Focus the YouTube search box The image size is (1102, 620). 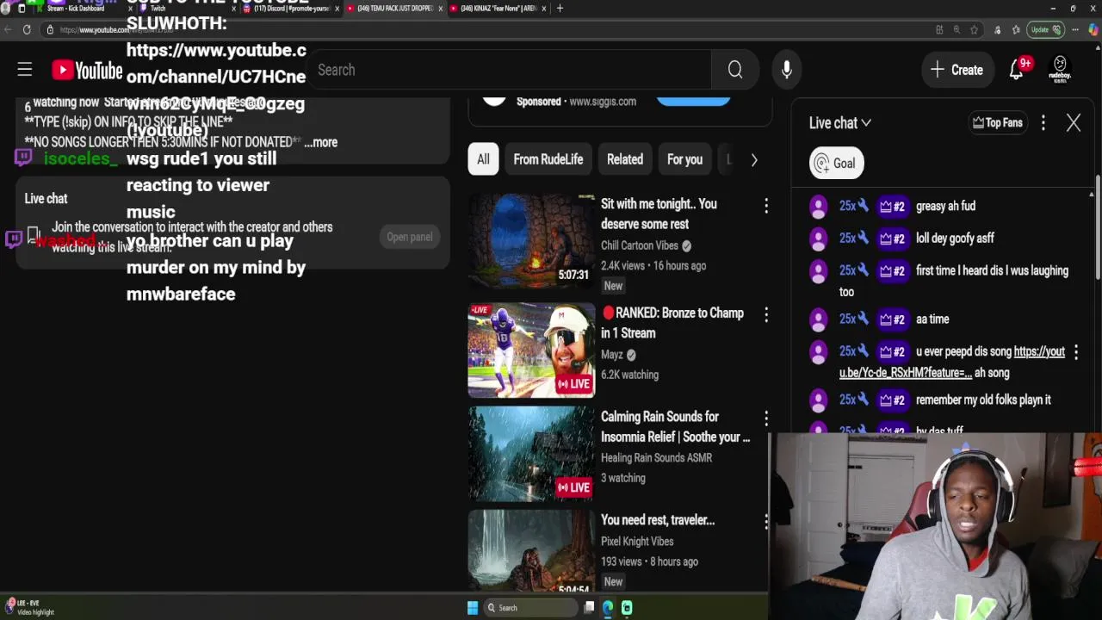pos(508,70)
